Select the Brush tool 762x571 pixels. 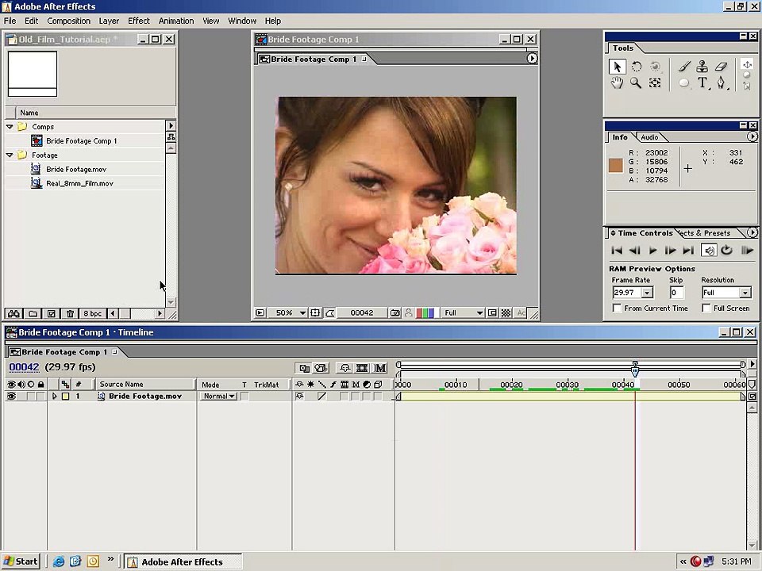pos(683,67)
